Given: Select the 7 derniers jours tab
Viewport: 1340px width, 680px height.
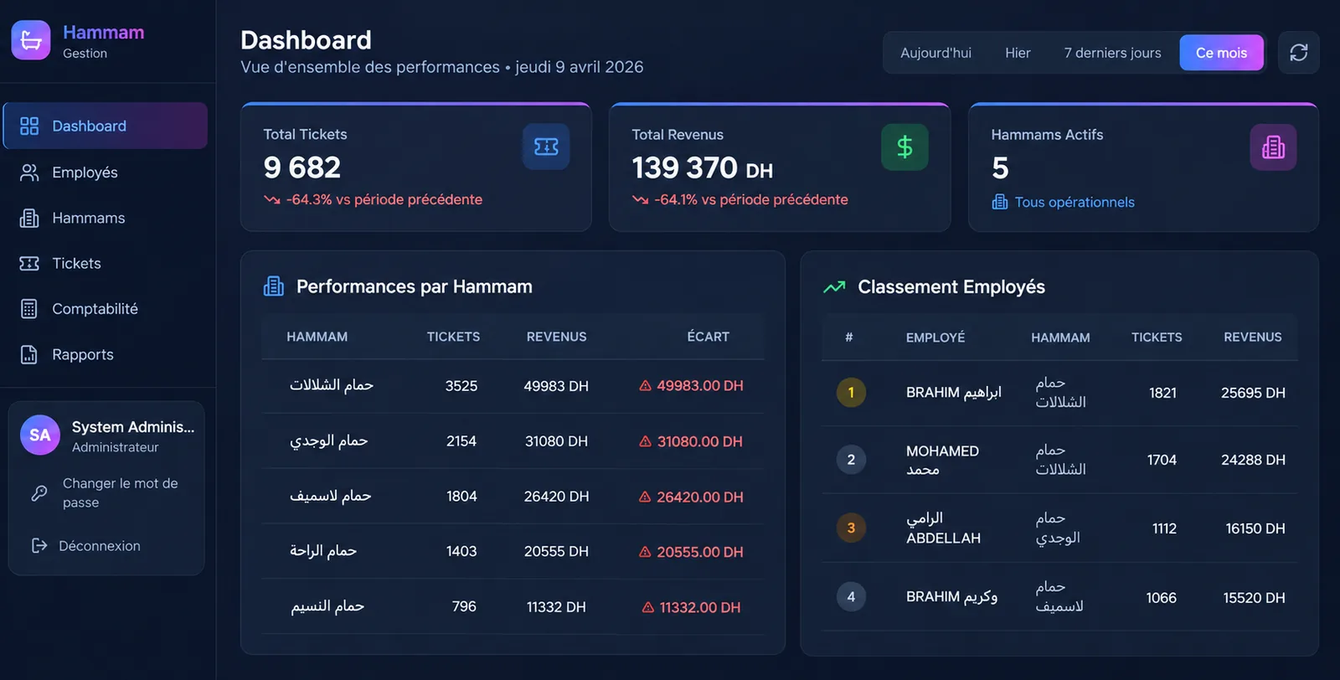Looking at the screenshot, I should 1112,53.
